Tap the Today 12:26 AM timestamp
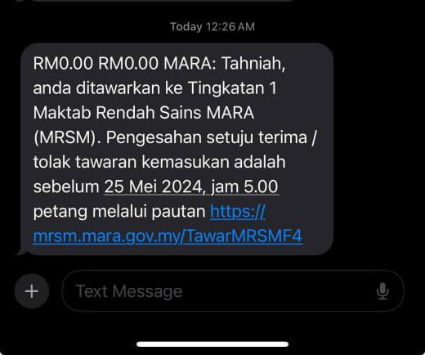Screen dimensions: 425x355 212,27
